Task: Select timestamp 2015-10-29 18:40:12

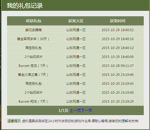Action: pos(118,48)
